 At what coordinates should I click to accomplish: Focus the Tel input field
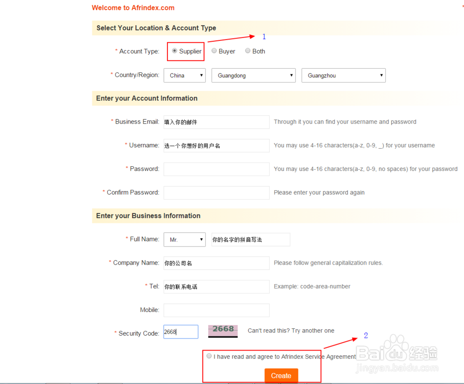(x=216, y=286)
